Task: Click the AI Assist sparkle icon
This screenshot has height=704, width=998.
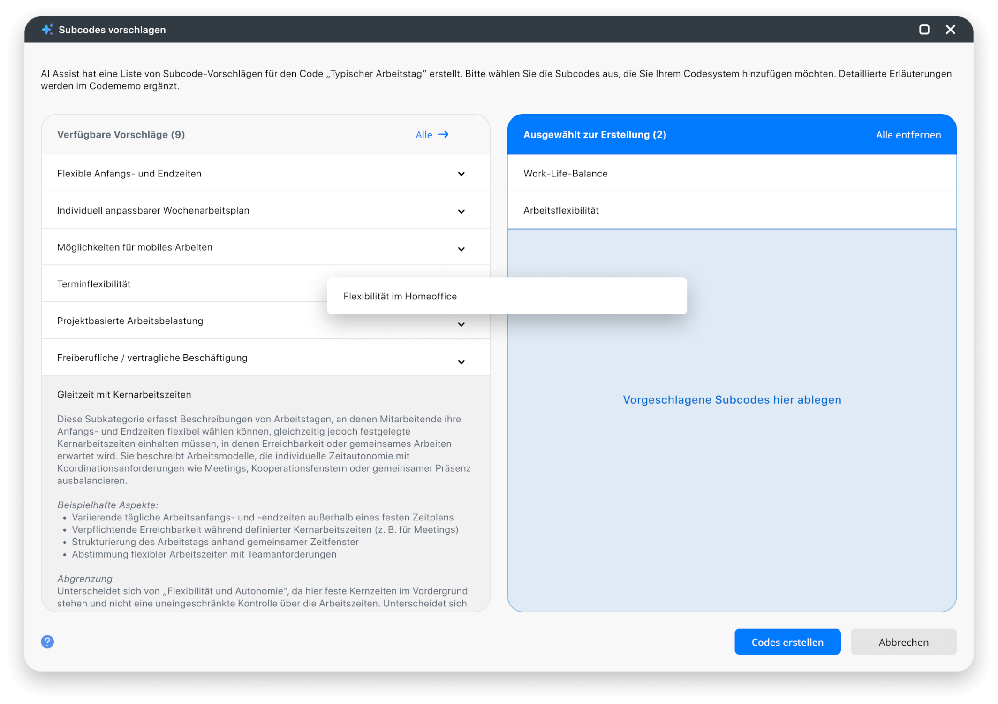Action: [47, 30]
